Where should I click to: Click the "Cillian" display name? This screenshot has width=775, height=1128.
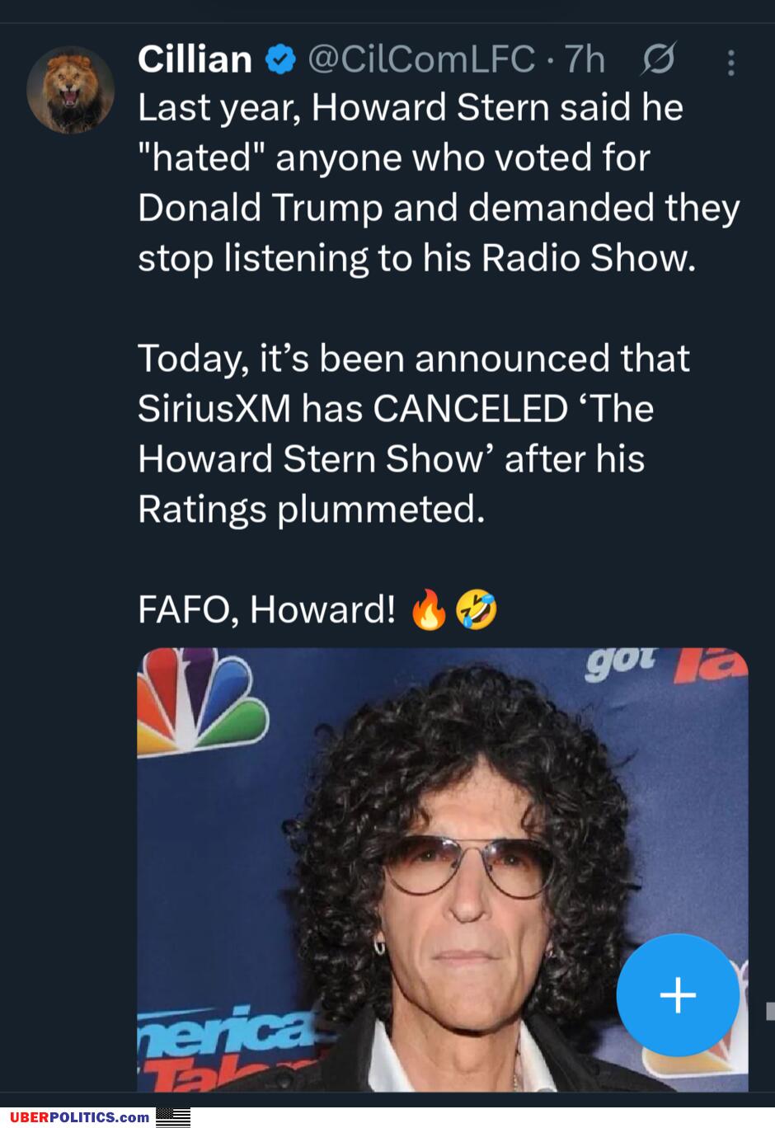click(x=195, y=59)
